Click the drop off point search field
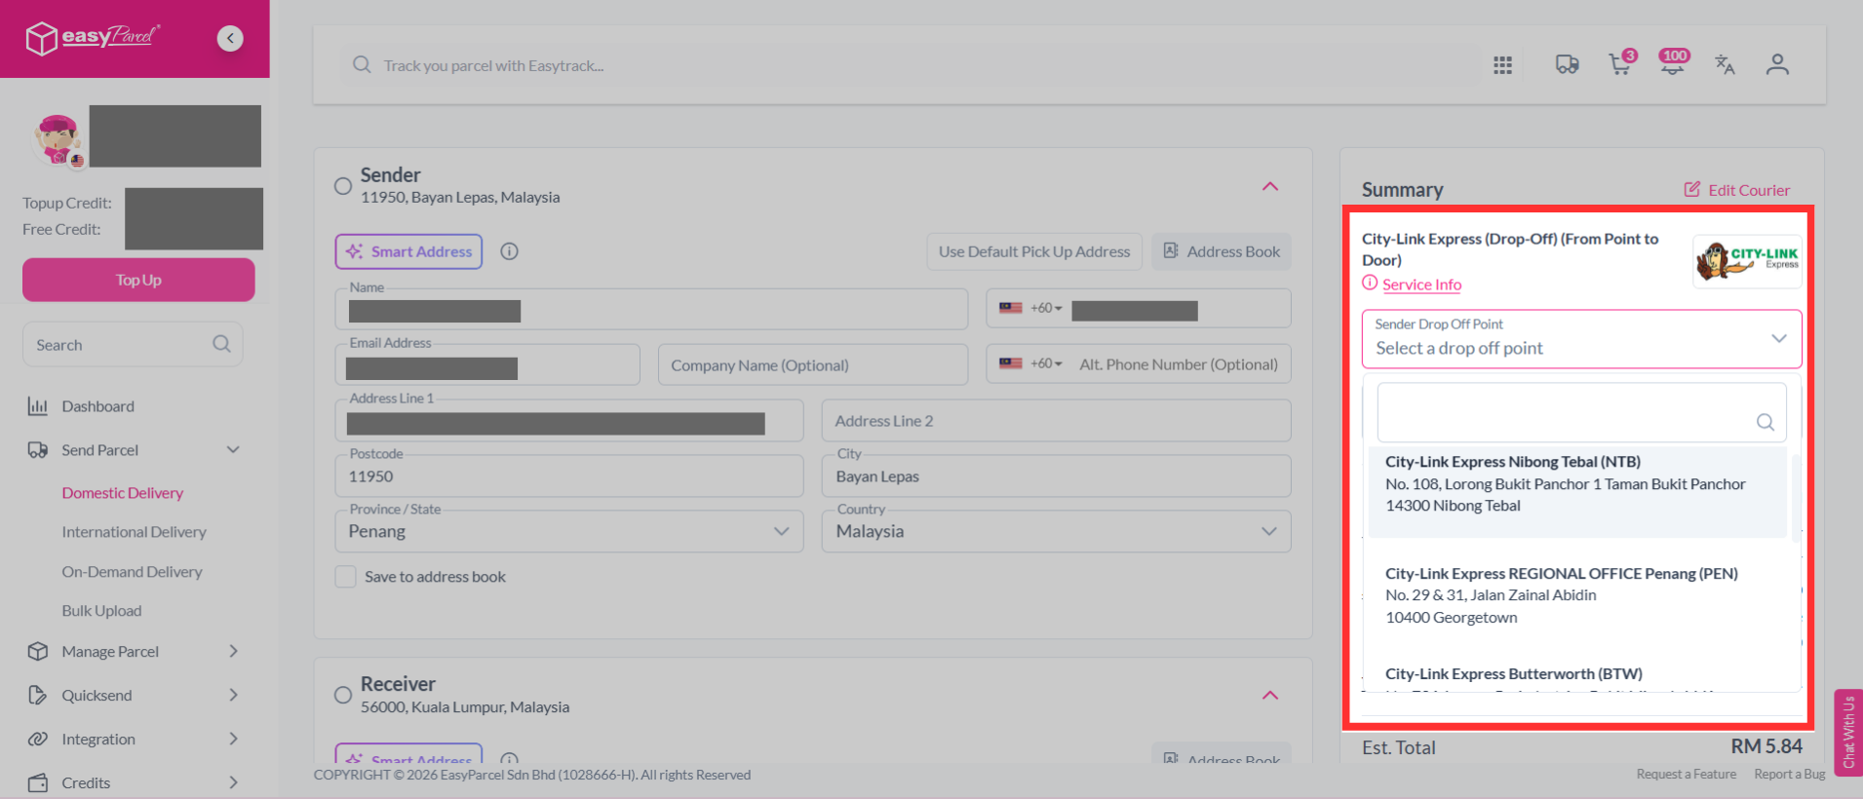This screenshot has width=1863, height=799. click(x=1581, y=412)
